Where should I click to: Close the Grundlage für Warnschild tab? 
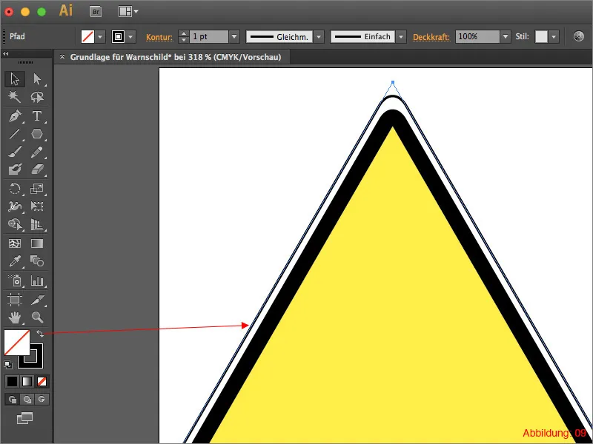[62, 57]
